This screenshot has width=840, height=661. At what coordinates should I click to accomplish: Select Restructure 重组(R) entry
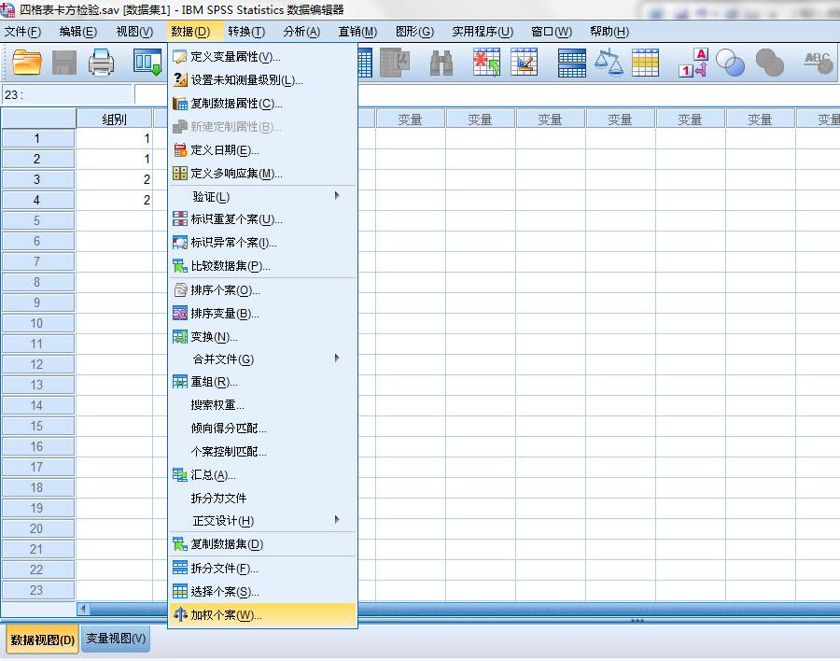click(x=262, y=382)
